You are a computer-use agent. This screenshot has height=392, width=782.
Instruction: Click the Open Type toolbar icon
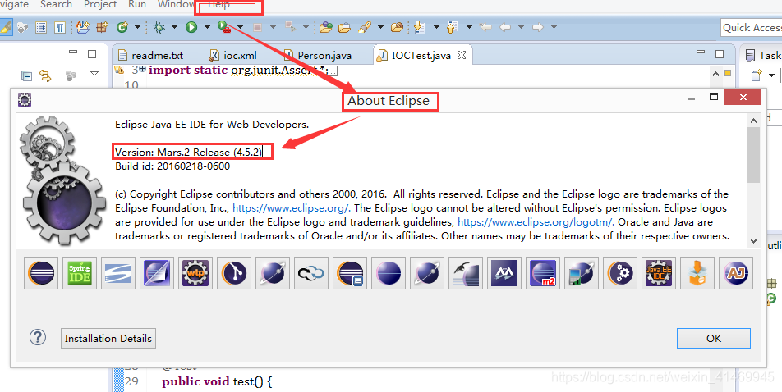[325, 27]
